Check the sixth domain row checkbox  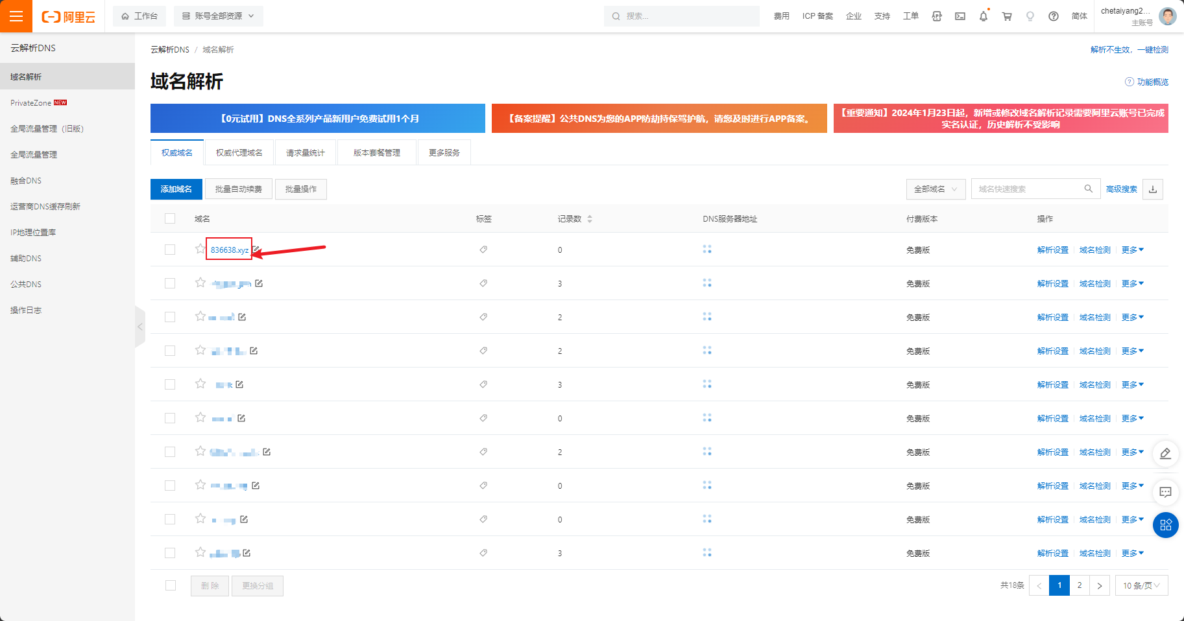coord(170,418)
